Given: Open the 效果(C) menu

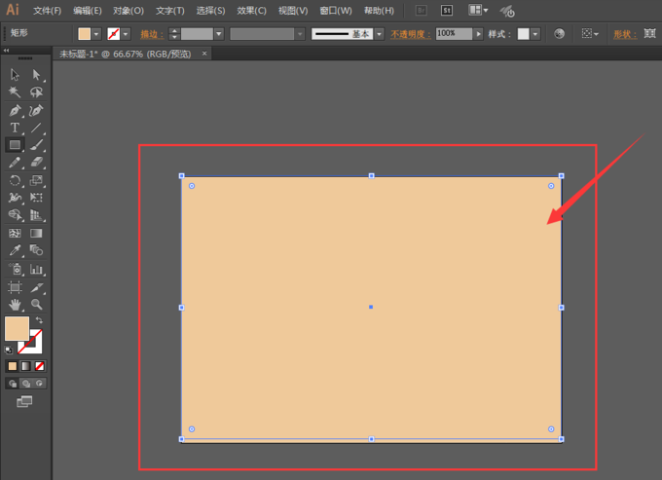Looking at the screenshot, I should point(252,11).
